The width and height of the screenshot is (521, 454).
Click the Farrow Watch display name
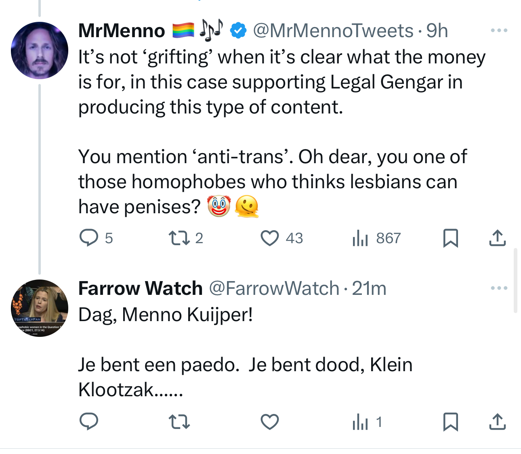coord(140,288)
